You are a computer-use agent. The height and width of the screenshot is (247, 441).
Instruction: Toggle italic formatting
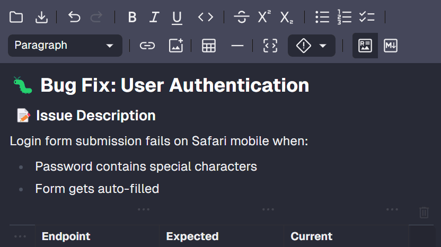pyautogui.click(x=154, y=17)
